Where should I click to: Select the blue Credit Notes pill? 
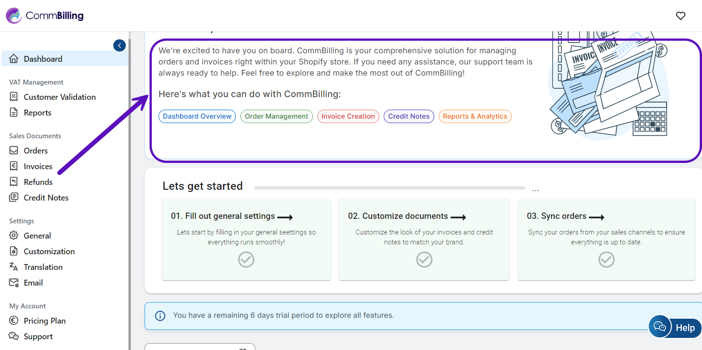click(409, 116)
